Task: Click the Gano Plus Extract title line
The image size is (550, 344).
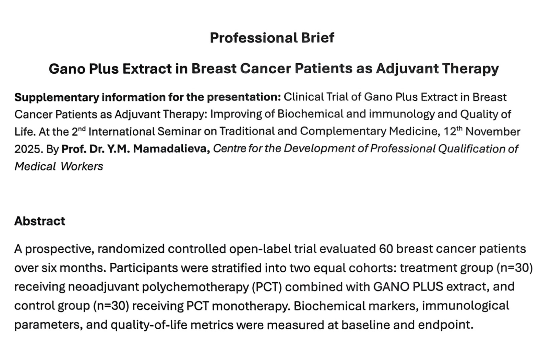Action: click(274, 69)
